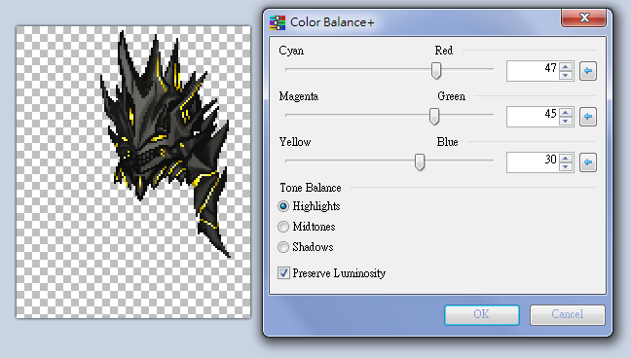The height and width of the screenshot is (358, 631).
Task: Decrease Yellow-Blue value with down spinner
Action: tap(566, 167)
